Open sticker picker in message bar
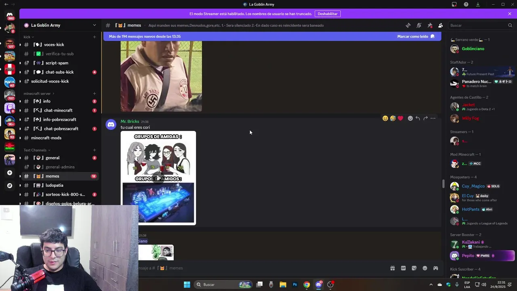Viewport: 517px width, 291px height. pyautogui.click(x=414, y=268)
